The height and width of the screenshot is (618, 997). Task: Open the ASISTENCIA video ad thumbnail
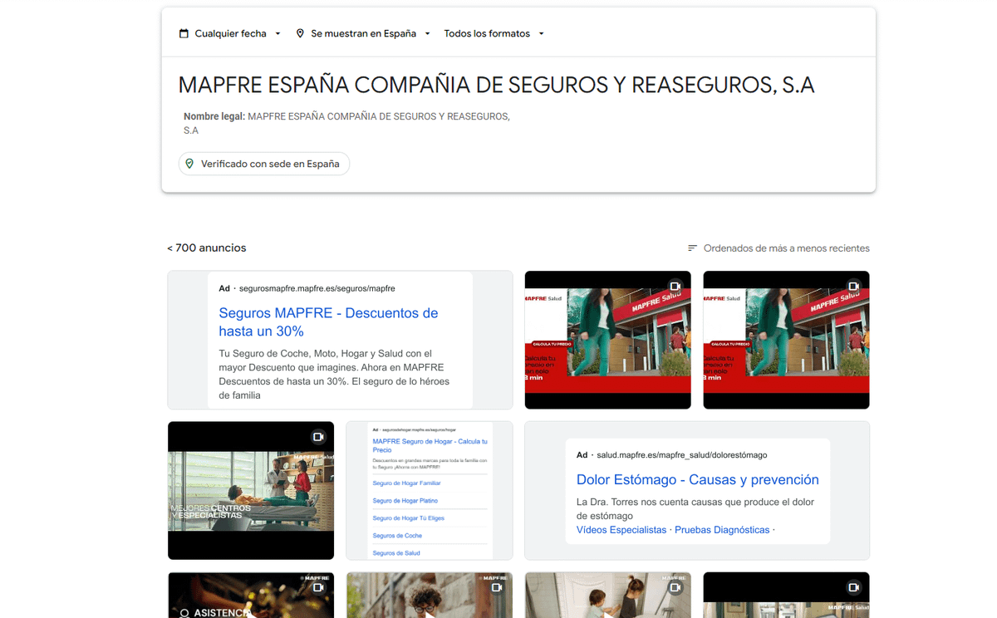click(251, 595)
